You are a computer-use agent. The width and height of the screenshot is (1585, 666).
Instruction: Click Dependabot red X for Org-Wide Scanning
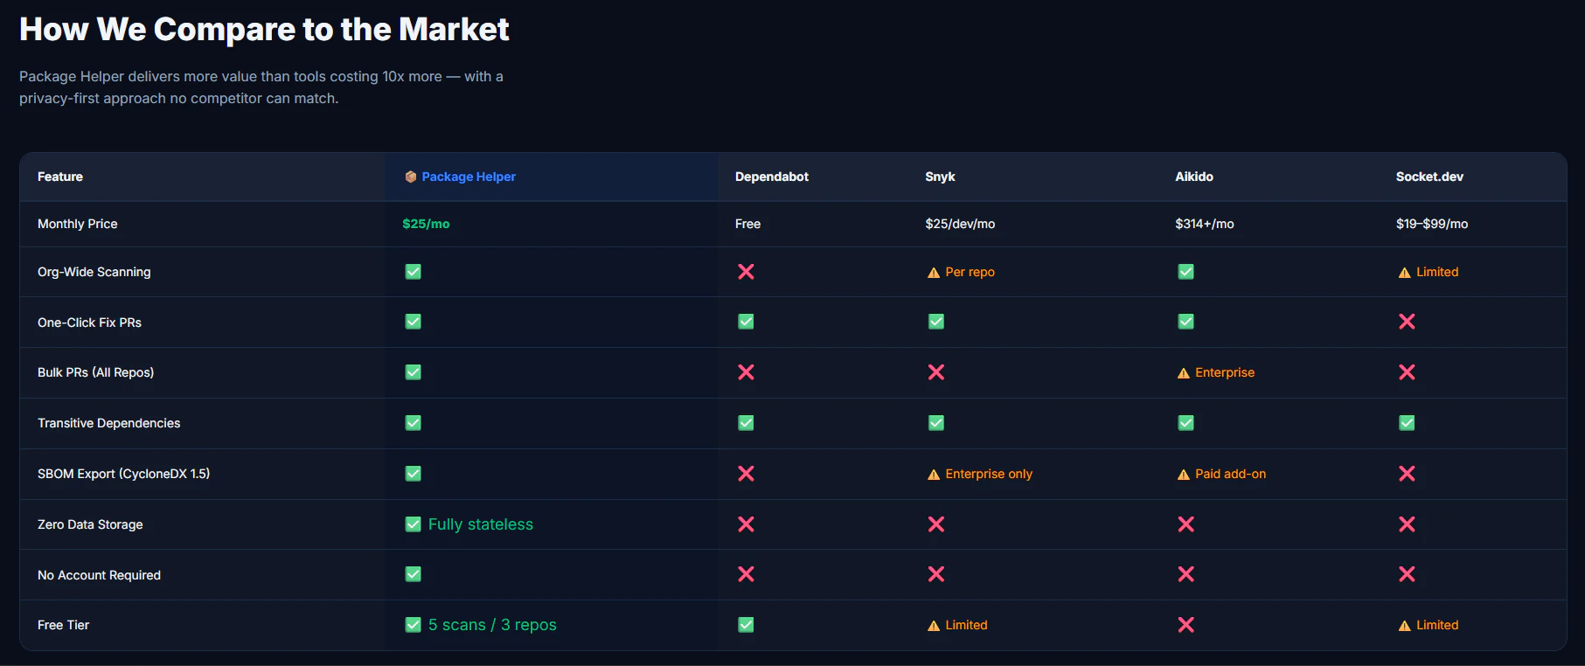tap(746, 272)
